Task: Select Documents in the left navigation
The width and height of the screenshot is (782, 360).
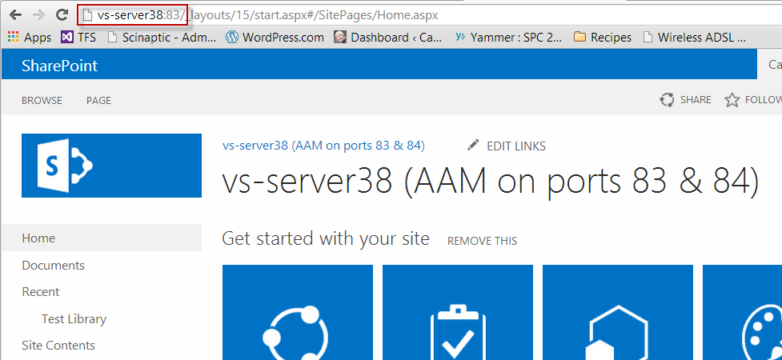Action: pyautogui.click(x=53, y=266)
